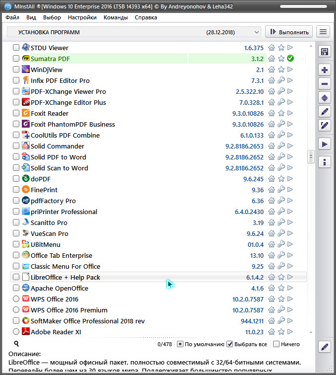Select the Apache OpenOffice list entry
The image size is (336, 375).
tap(59, 288)
